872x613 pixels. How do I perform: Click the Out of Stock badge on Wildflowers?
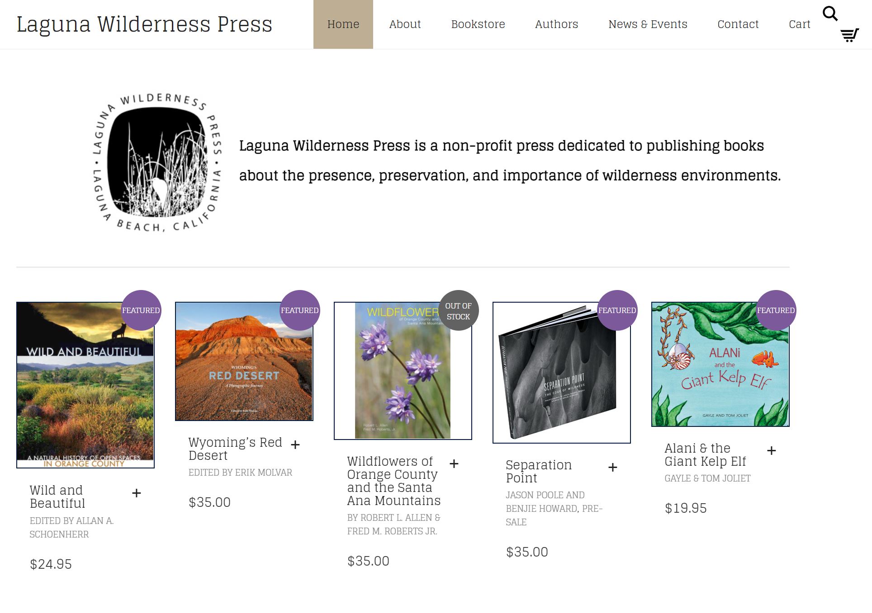[x=459, y=310]
